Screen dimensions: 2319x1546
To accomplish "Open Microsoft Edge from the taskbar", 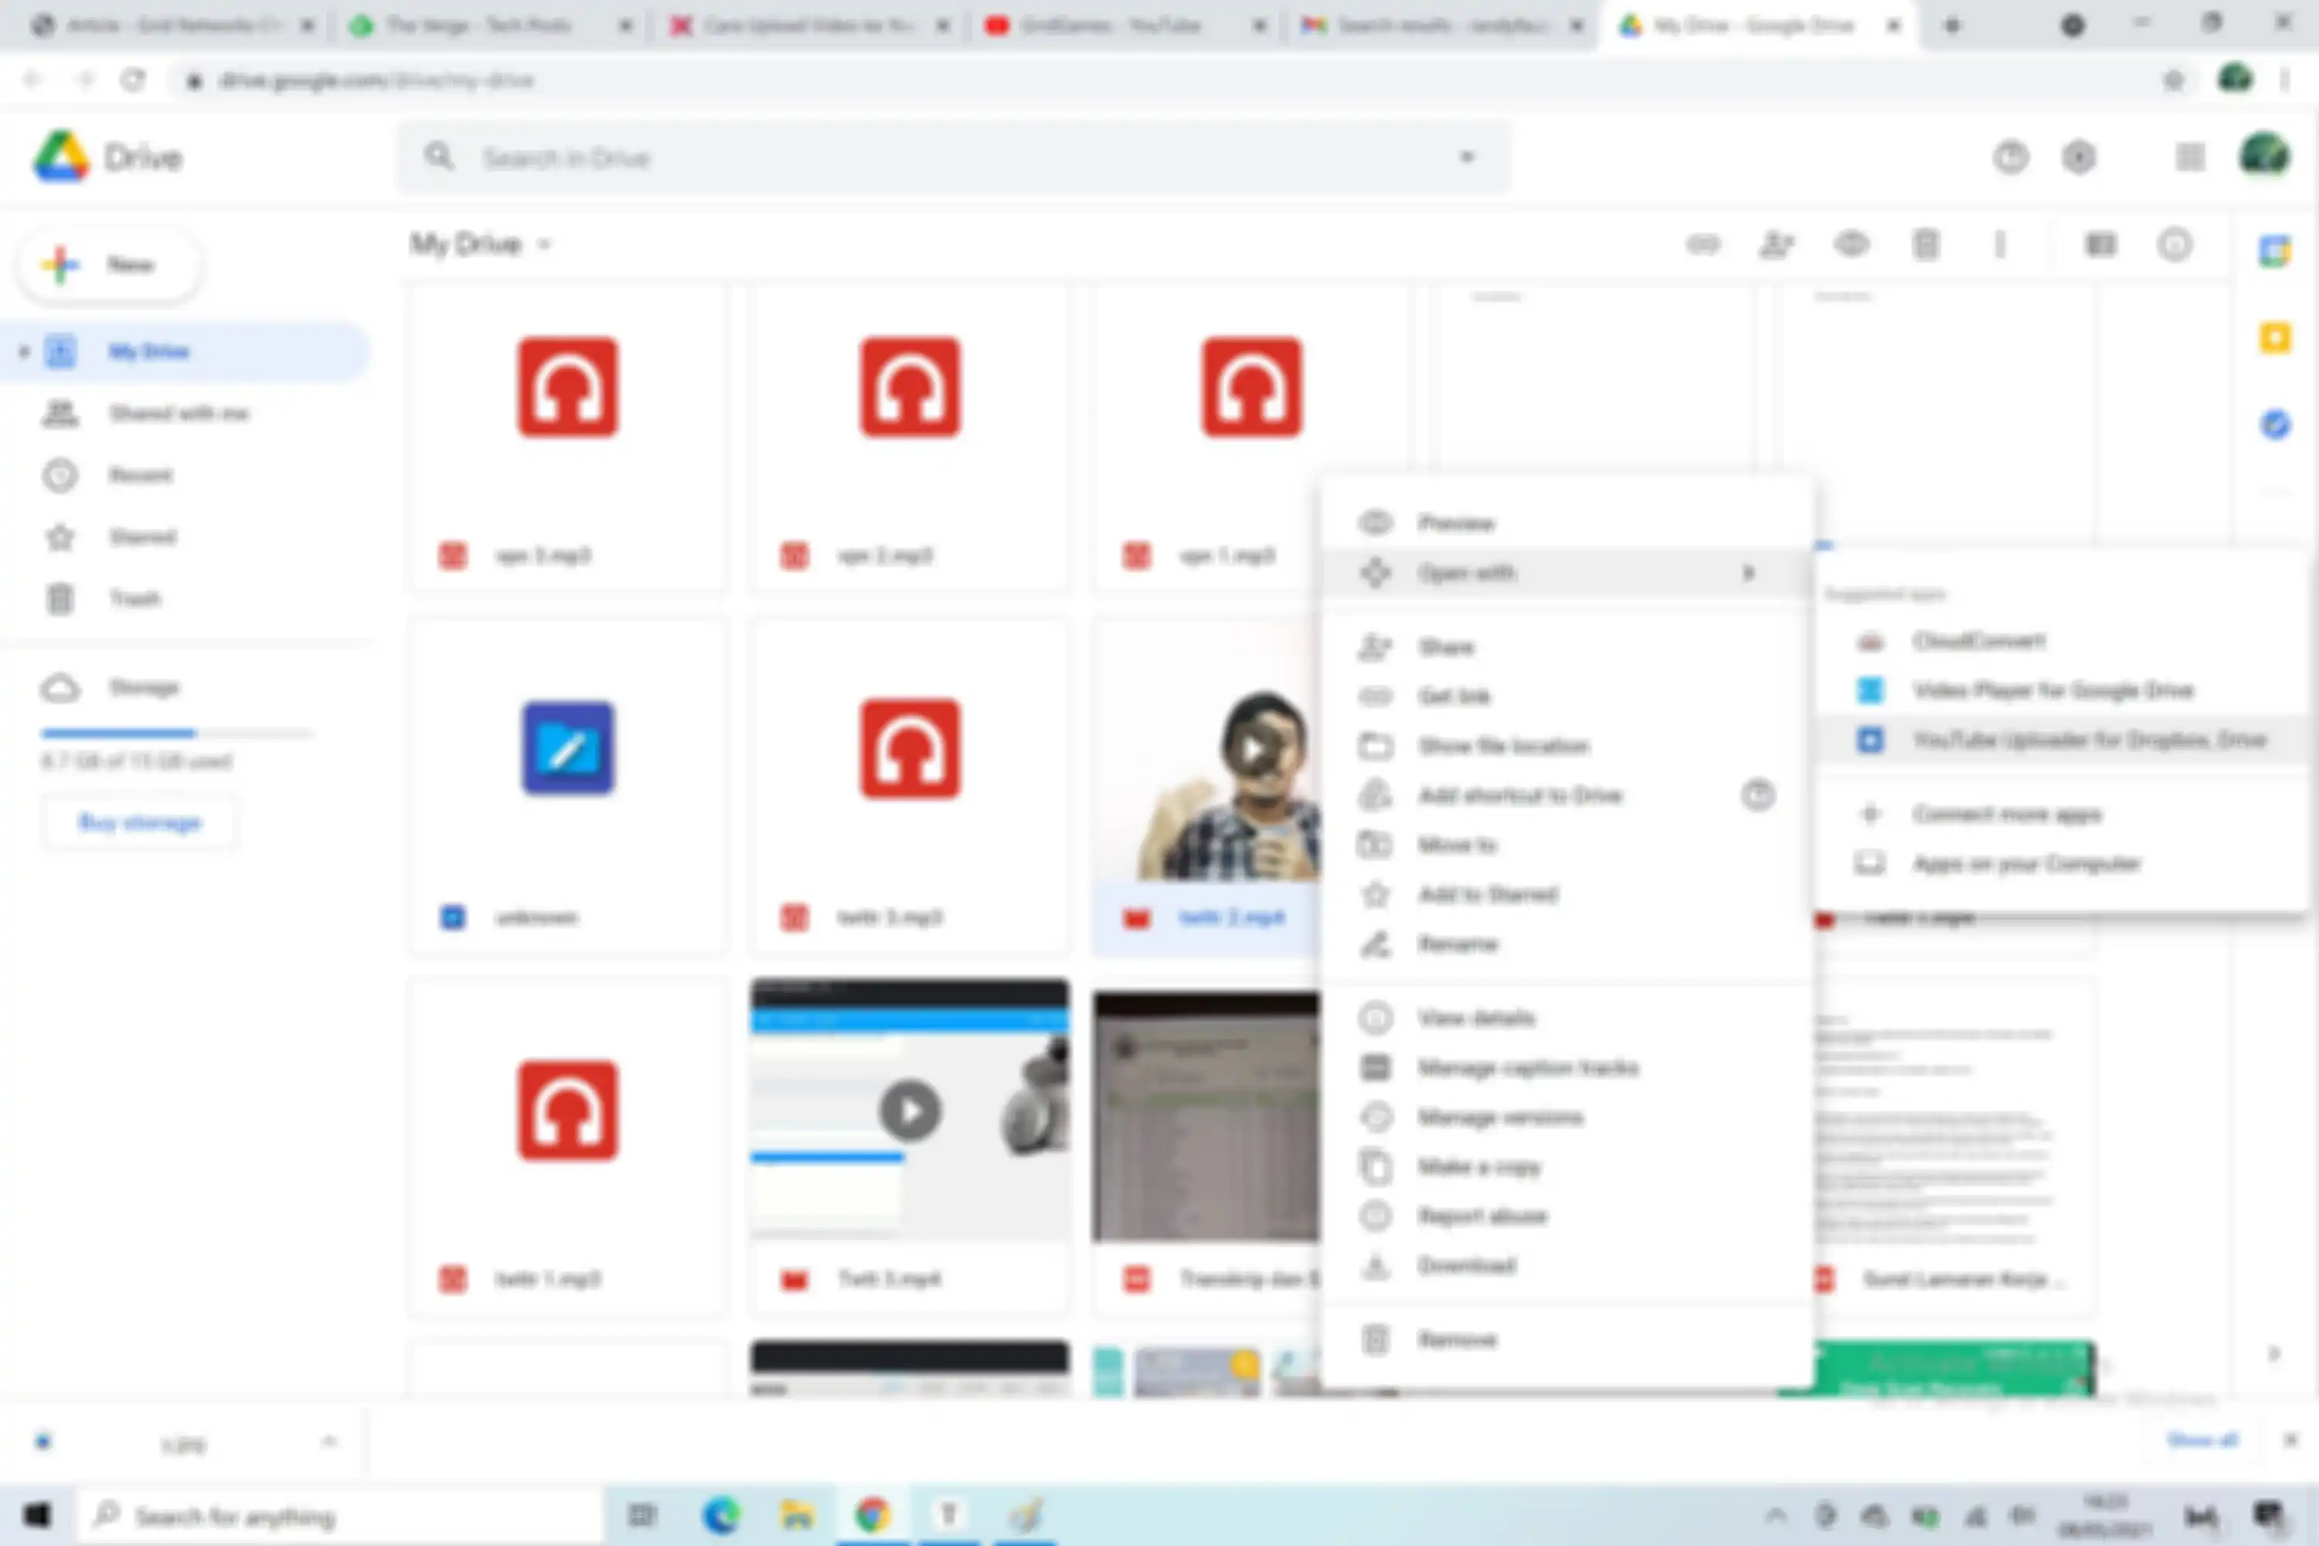I will pyautogui.click(x=720, y=1515).
